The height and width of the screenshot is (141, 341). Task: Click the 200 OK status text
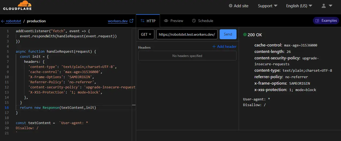[255, 35]
